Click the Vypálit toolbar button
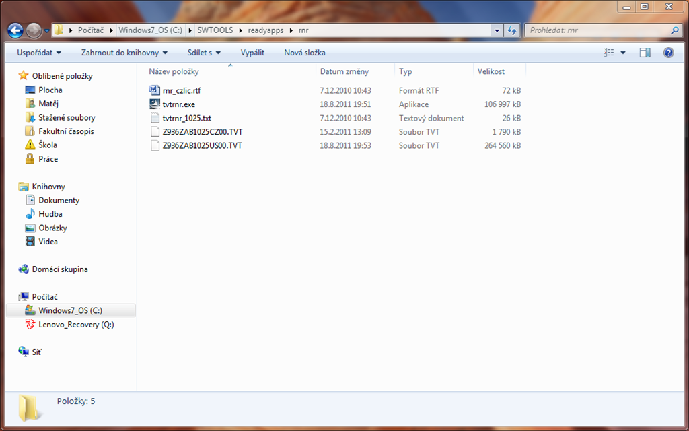 (252, 53)
